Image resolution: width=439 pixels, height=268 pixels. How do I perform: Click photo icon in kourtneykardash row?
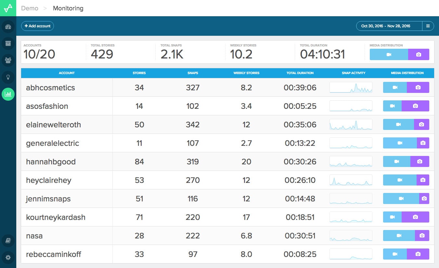(415, 217)
